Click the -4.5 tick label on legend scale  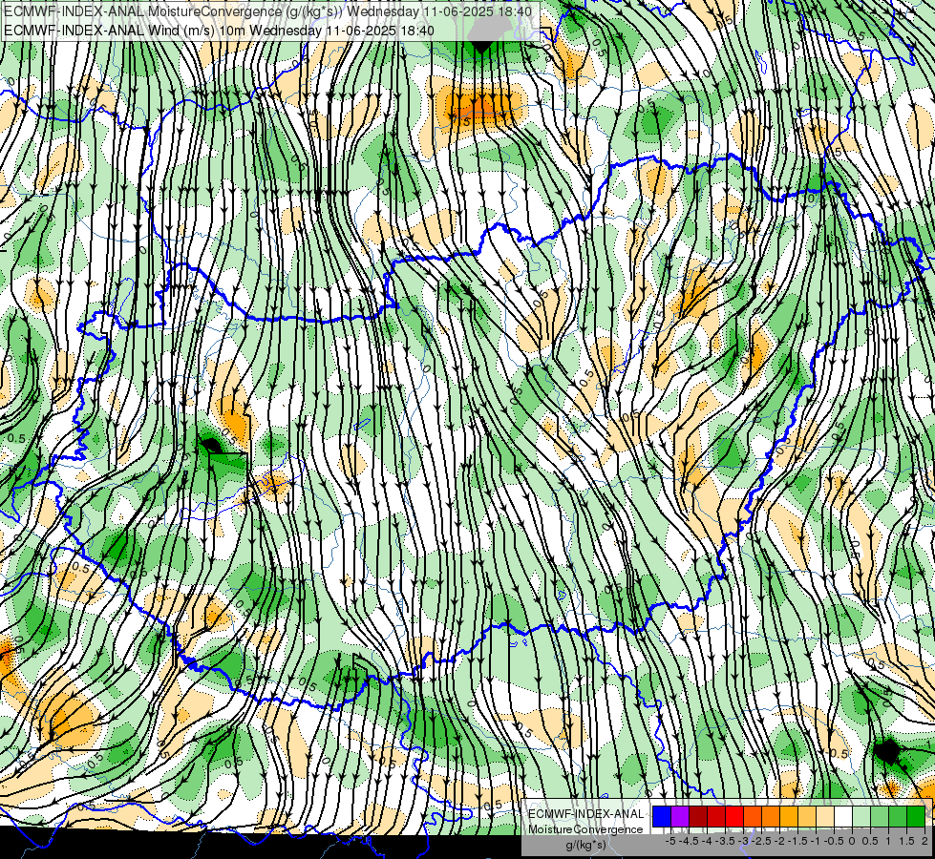[x=689, y=841]
